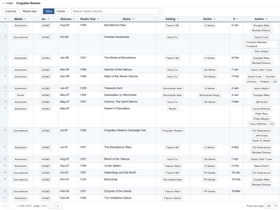Image resolution: width=280 pixels, height=210 pixels.
Task: Click the FR Series tag in Moonshae row
Action: (x=209, y=179)
